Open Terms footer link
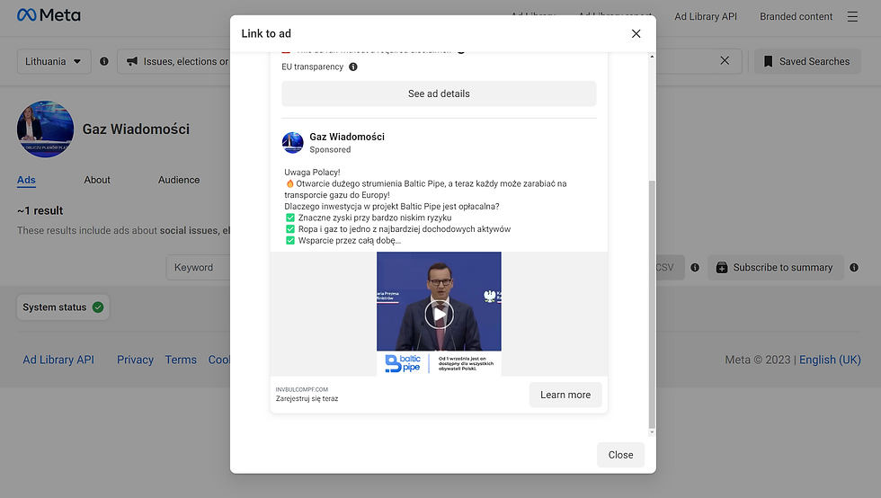Image resolution: width=881 pixels, height=498 pixels. (x=181, y=360)
